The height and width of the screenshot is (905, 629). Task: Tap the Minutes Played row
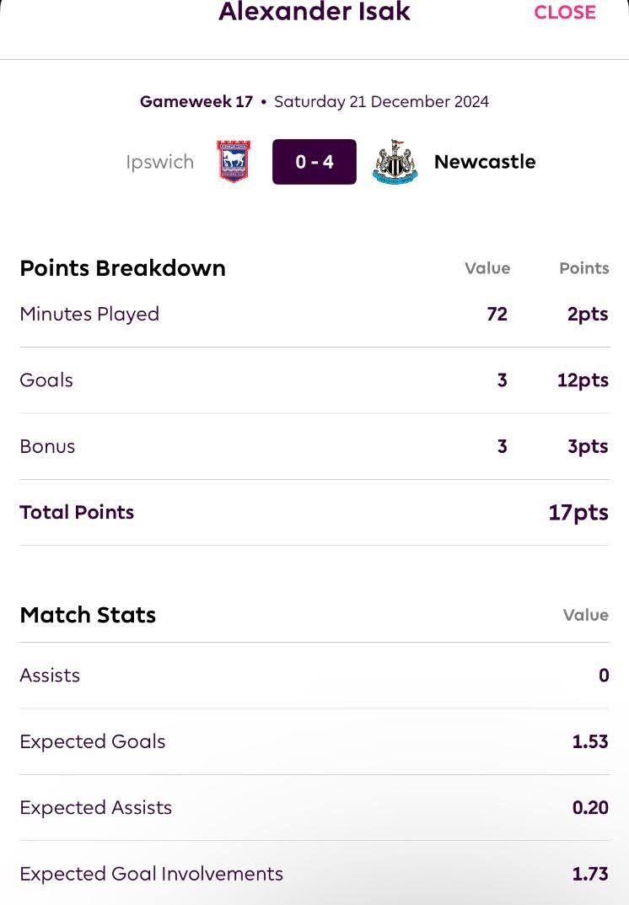(314, 314)
